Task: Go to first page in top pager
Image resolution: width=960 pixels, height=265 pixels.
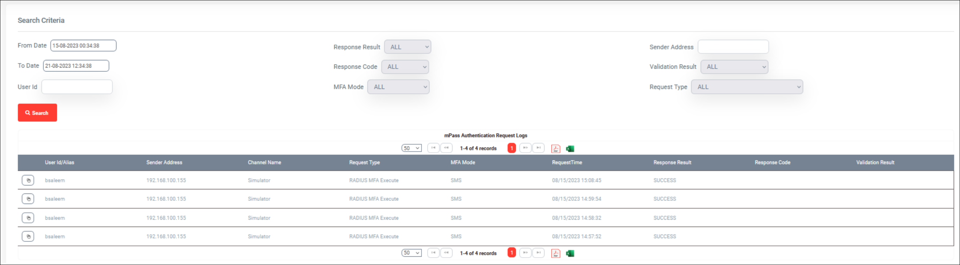Action: [x=433, y=148]
